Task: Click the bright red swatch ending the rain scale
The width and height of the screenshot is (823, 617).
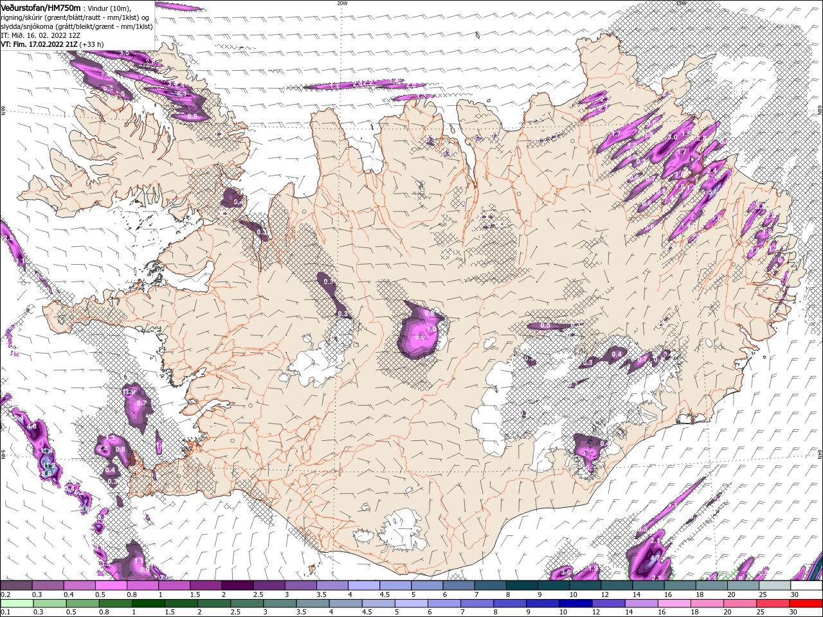Action: pyautogui.click(x=806, y=604)
